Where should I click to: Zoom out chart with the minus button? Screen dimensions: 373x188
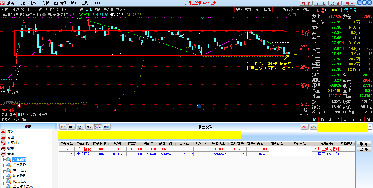307,115
